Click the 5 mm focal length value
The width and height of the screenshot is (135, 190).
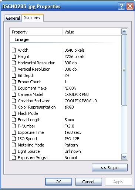pos(69,120)
